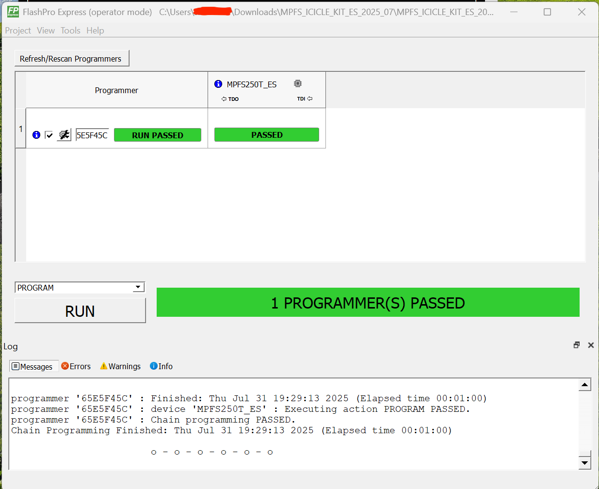
Task: Click the RUN PASSED status bar
Action: pyautogui.click(x=158, y=135)
